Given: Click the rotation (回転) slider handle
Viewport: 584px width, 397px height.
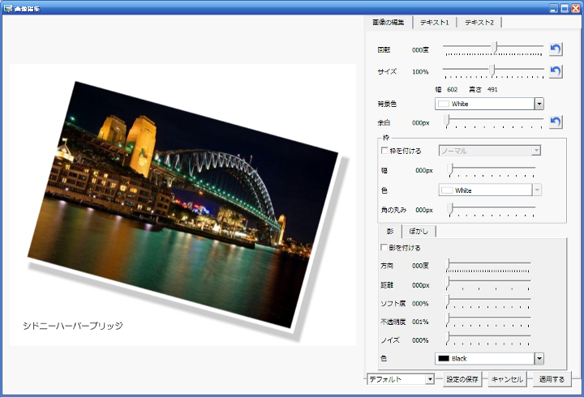Looking at the screenshot, I should [494, 48].
